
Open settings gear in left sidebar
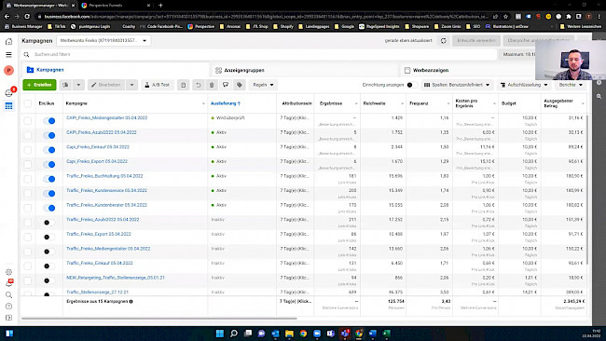8,272
